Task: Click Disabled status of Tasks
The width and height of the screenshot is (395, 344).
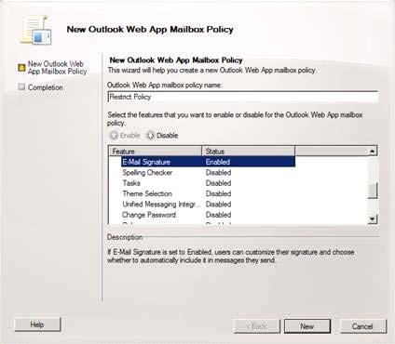Action: pos(218,183)
